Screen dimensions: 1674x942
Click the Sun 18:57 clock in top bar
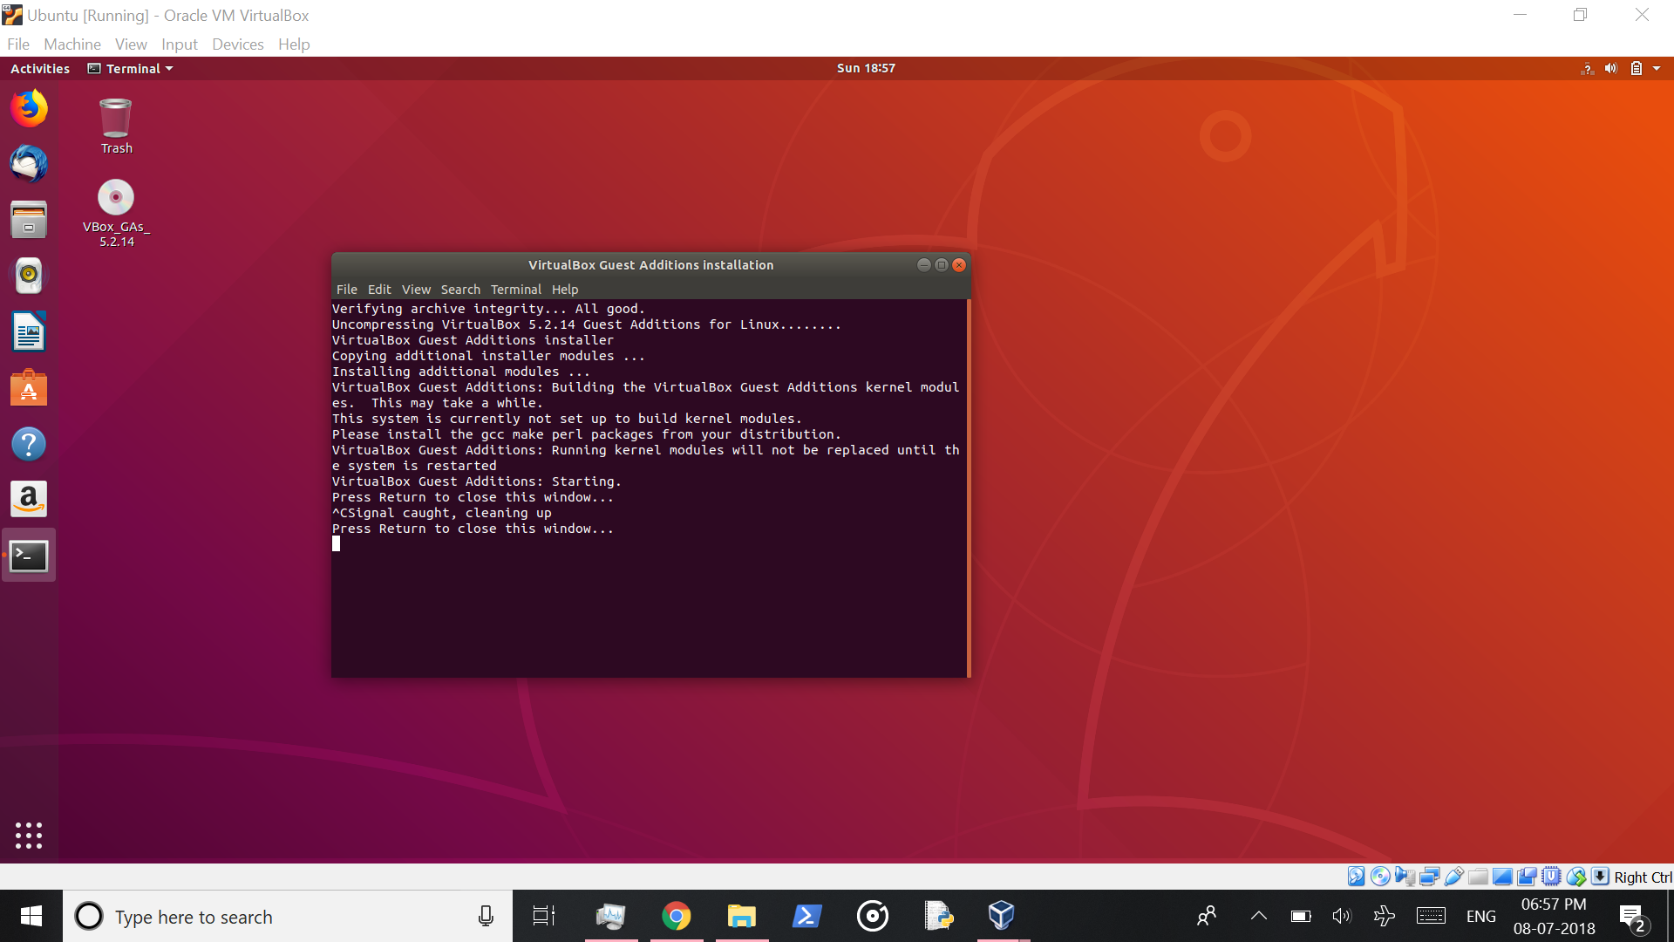(866, 68)
